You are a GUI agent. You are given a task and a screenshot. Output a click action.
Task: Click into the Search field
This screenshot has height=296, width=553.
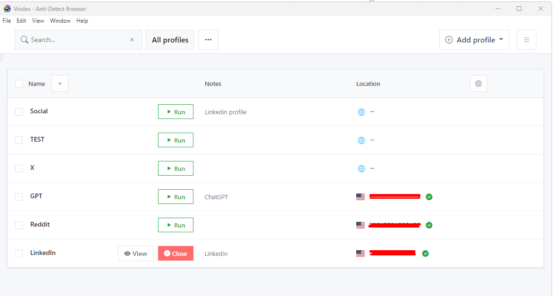tap(78, 40)
